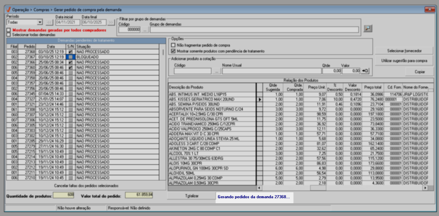Click Cancelar faltas dos pedidos selecionados
The width and height of the screenshot is (439, 216).
click(x=86, y=186)
